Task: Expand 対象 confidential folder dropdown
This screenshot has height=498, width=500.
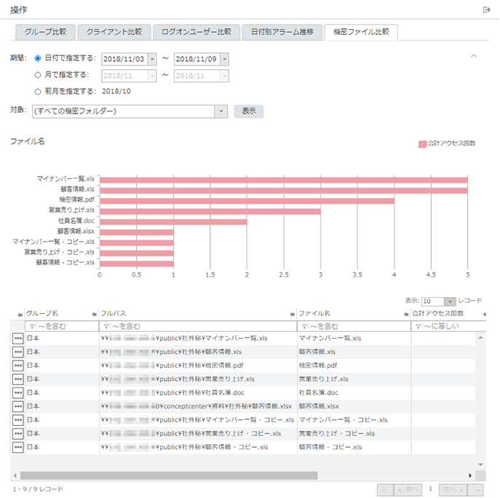Action: pos(221,111)
